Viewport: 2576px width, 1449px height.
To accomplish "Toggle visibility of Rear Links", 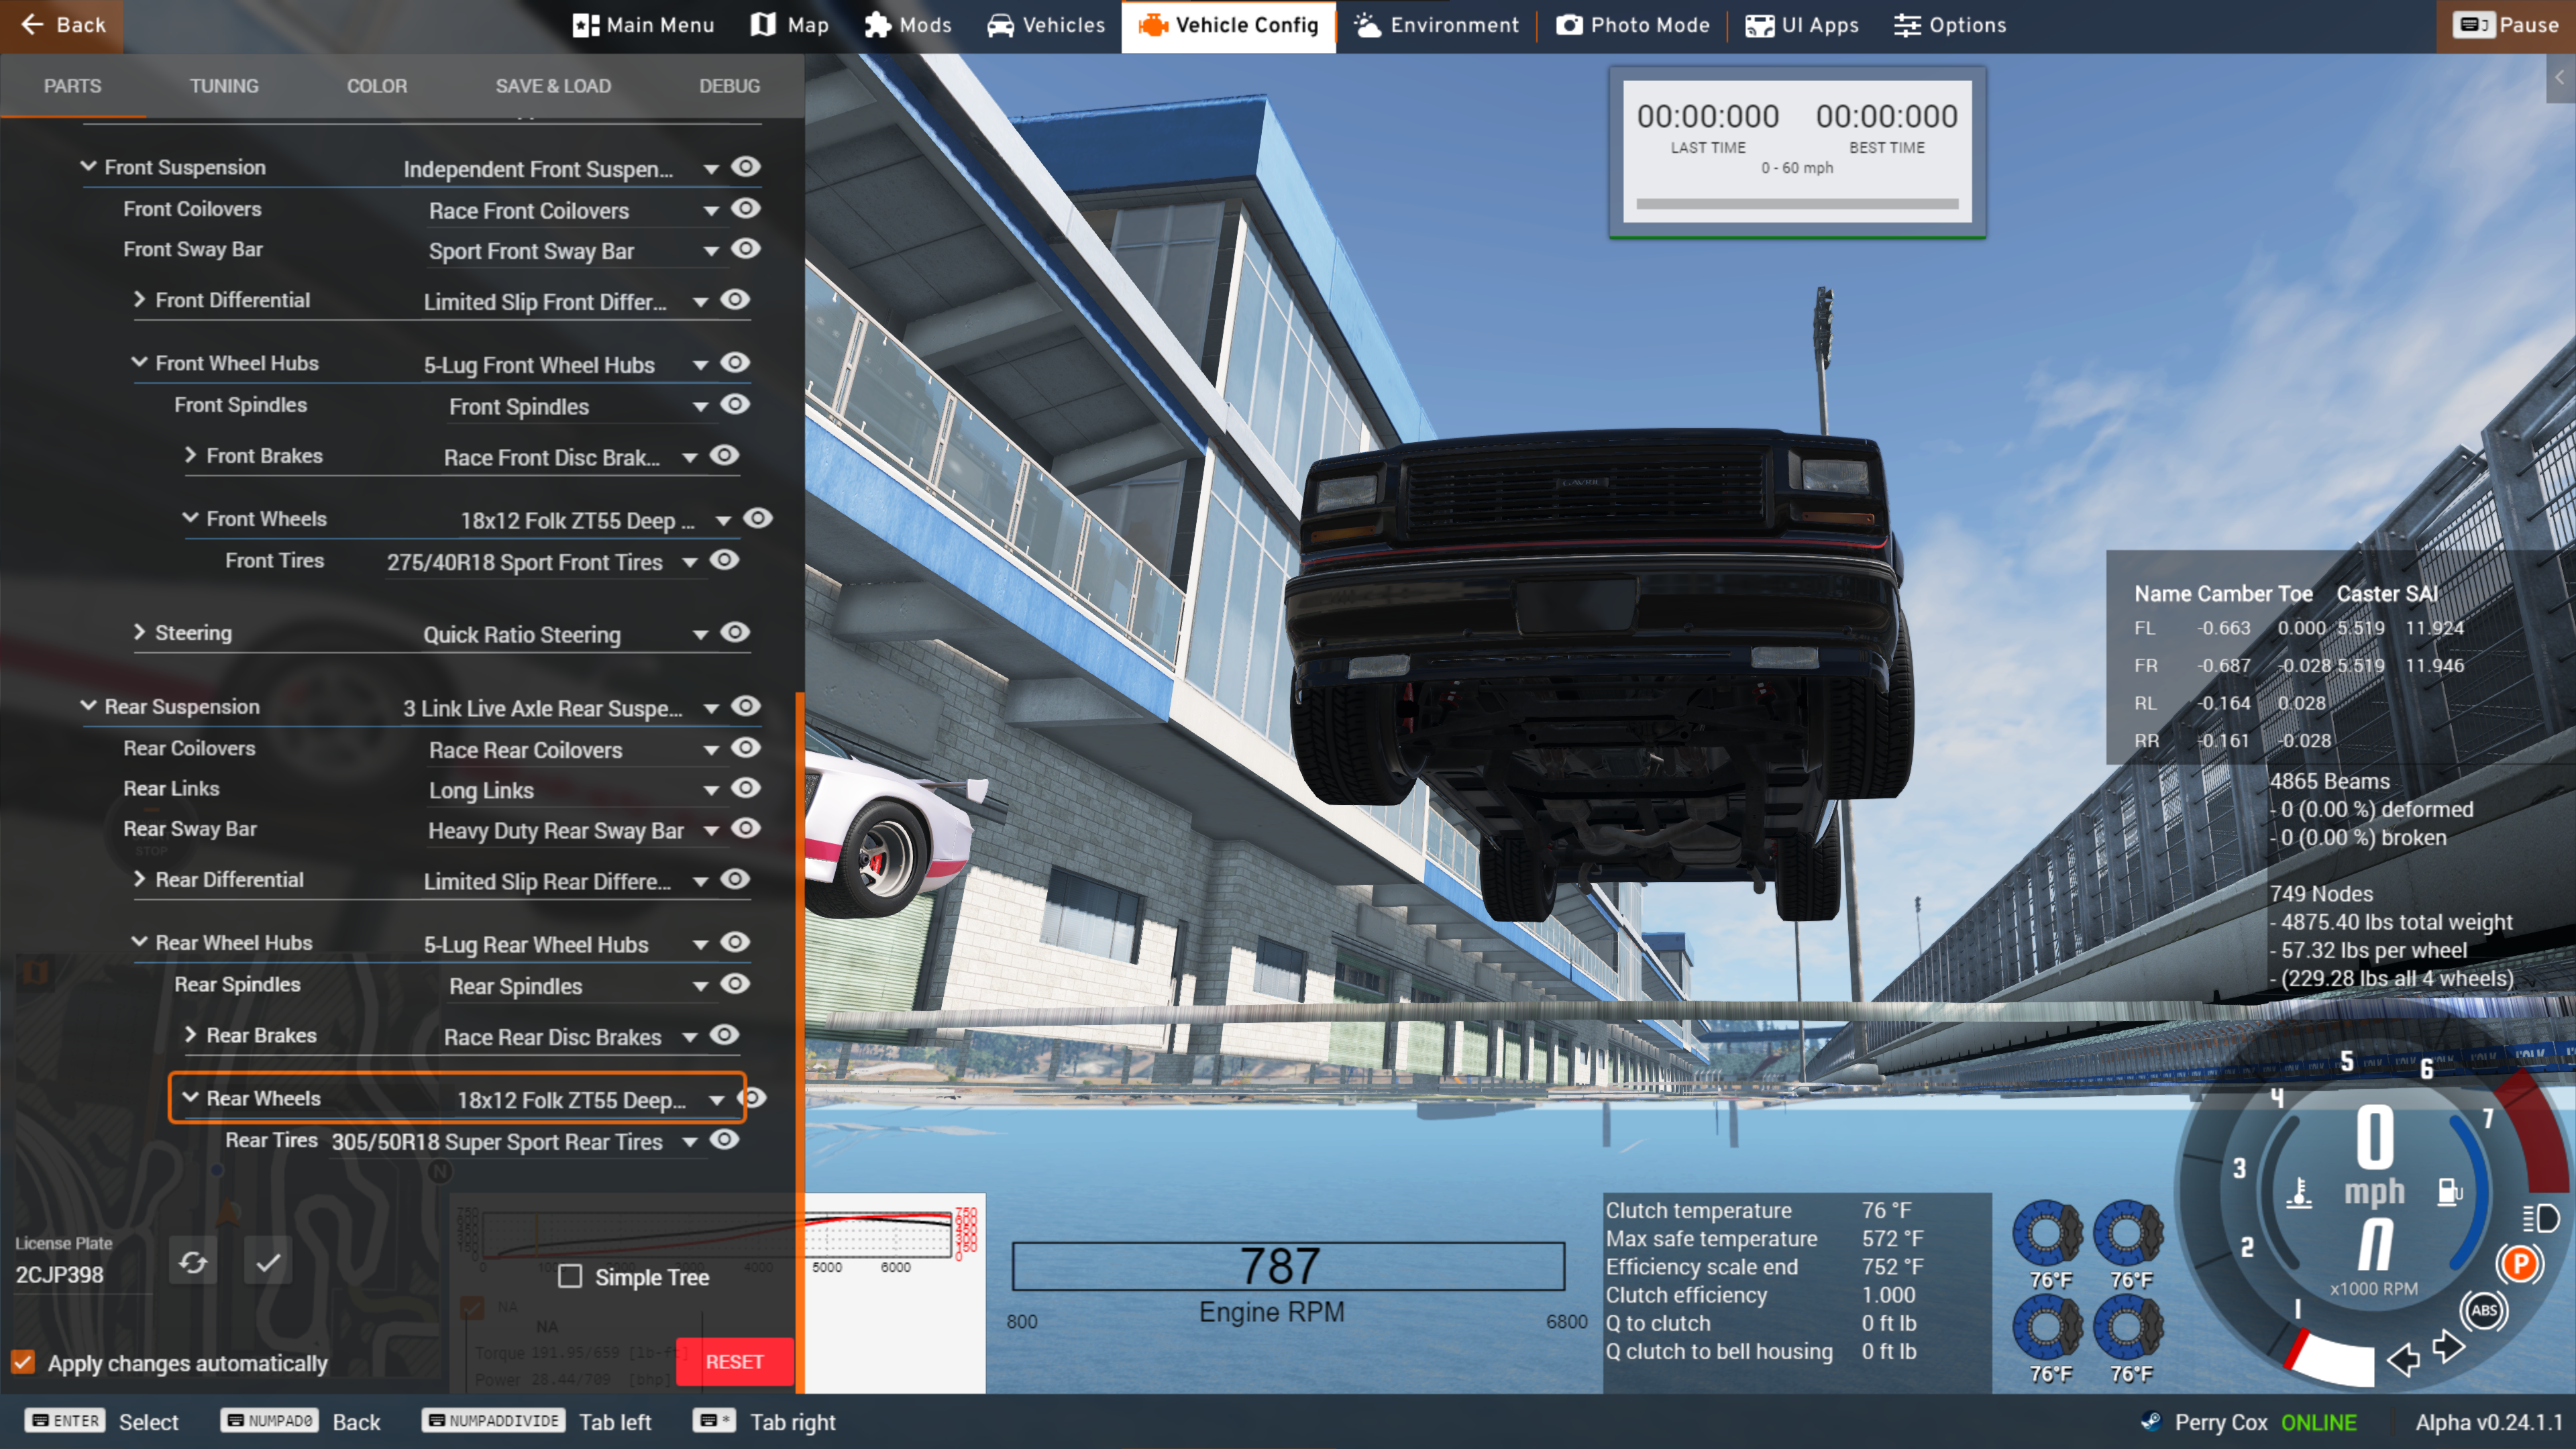I will pos(746,788).
